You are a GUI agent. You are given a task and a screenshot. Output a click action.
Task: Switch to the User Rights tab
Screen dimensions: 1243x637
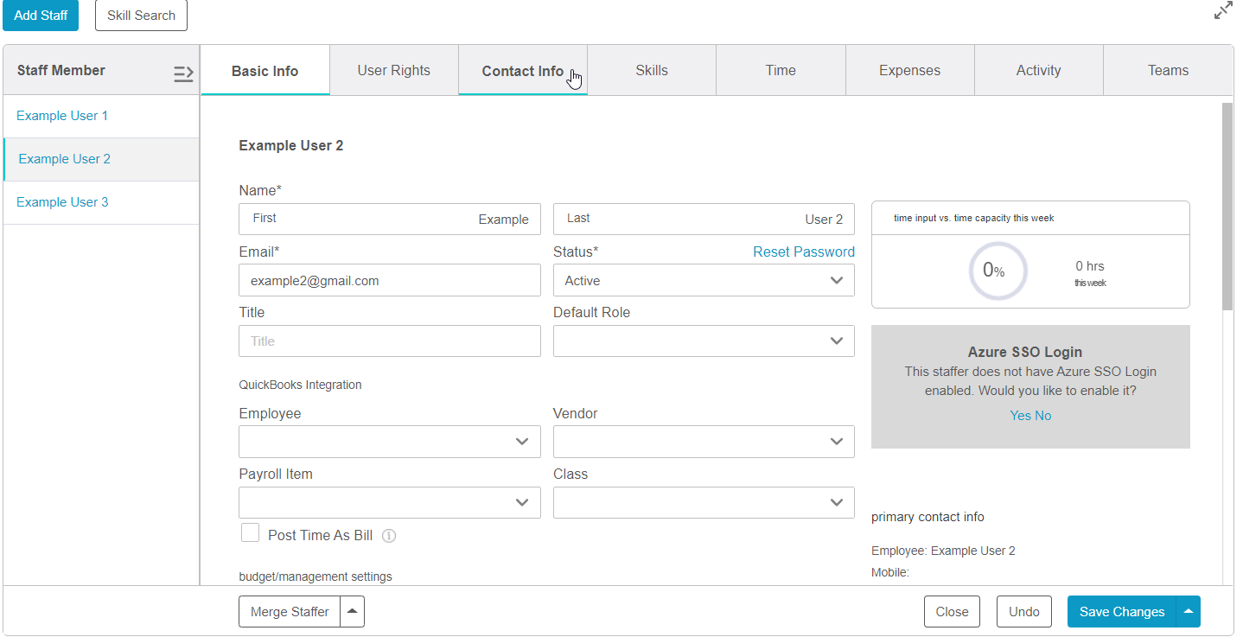[393, 71]
